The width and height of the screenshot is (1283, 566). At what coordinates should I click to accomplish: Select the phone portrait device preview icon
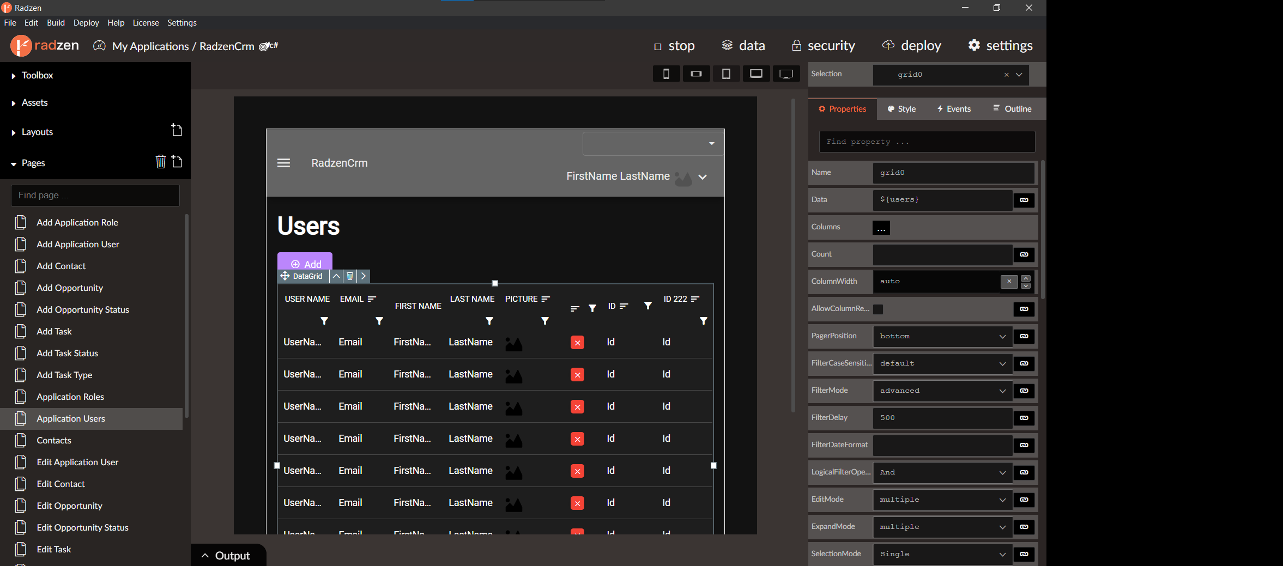[666, 74]
